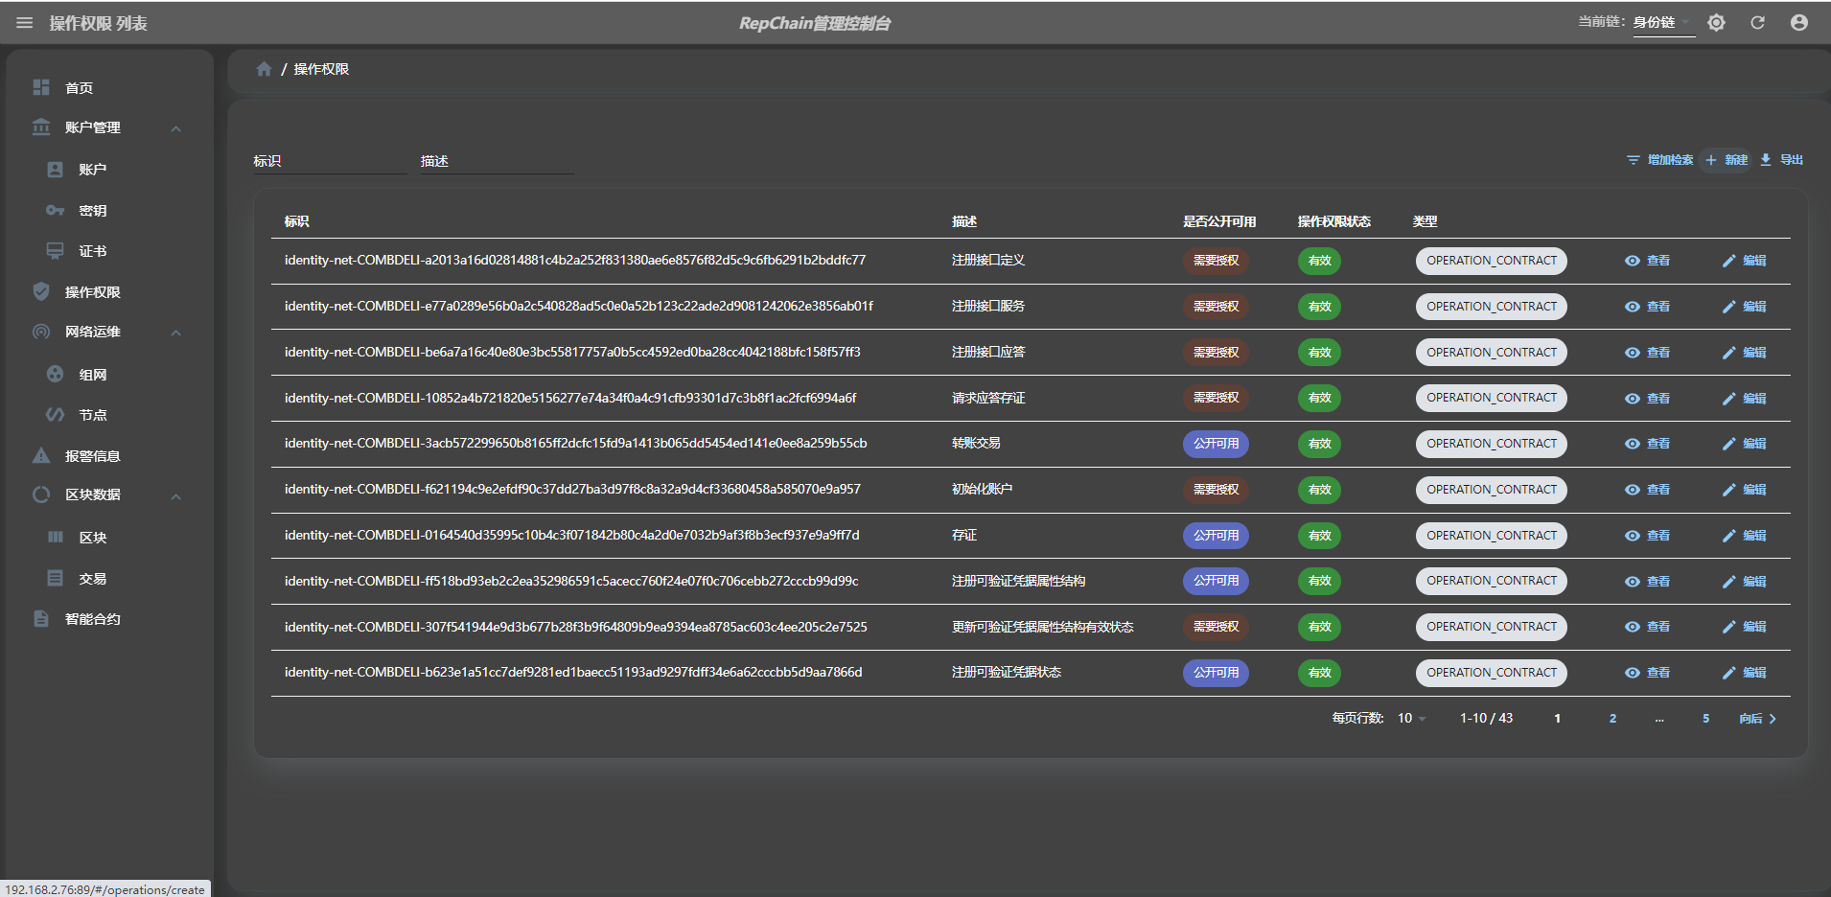Edit the 转账交易 row

point(1745,444)
